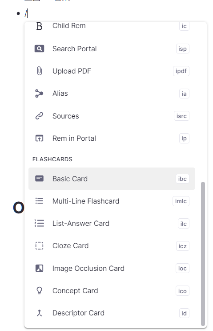Click the 'isrc' shortcut label
The height and width of the screenshot is (331, 213).
pyautogui.click(x=181, y=116)
